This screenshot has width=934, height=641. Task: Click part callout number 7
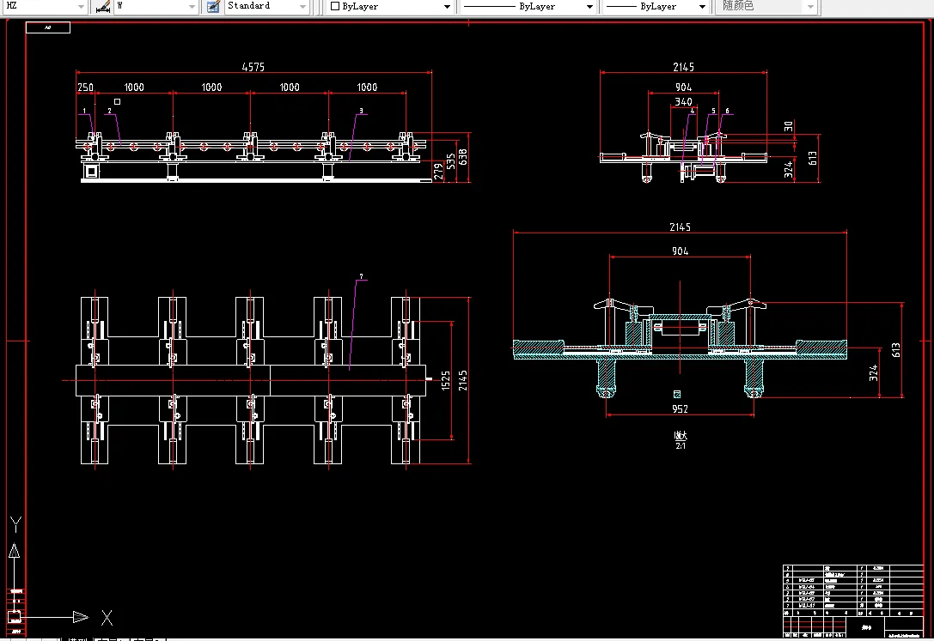coord(361,276)
